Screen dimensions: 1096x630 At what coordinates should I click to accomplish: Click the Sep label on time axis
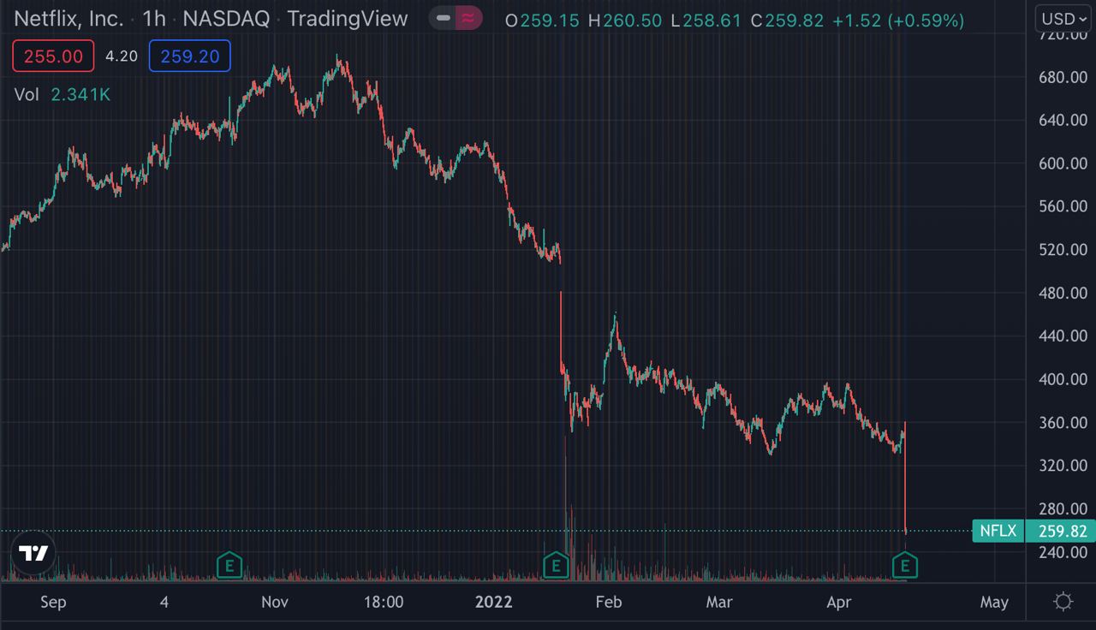click(53, 603)
